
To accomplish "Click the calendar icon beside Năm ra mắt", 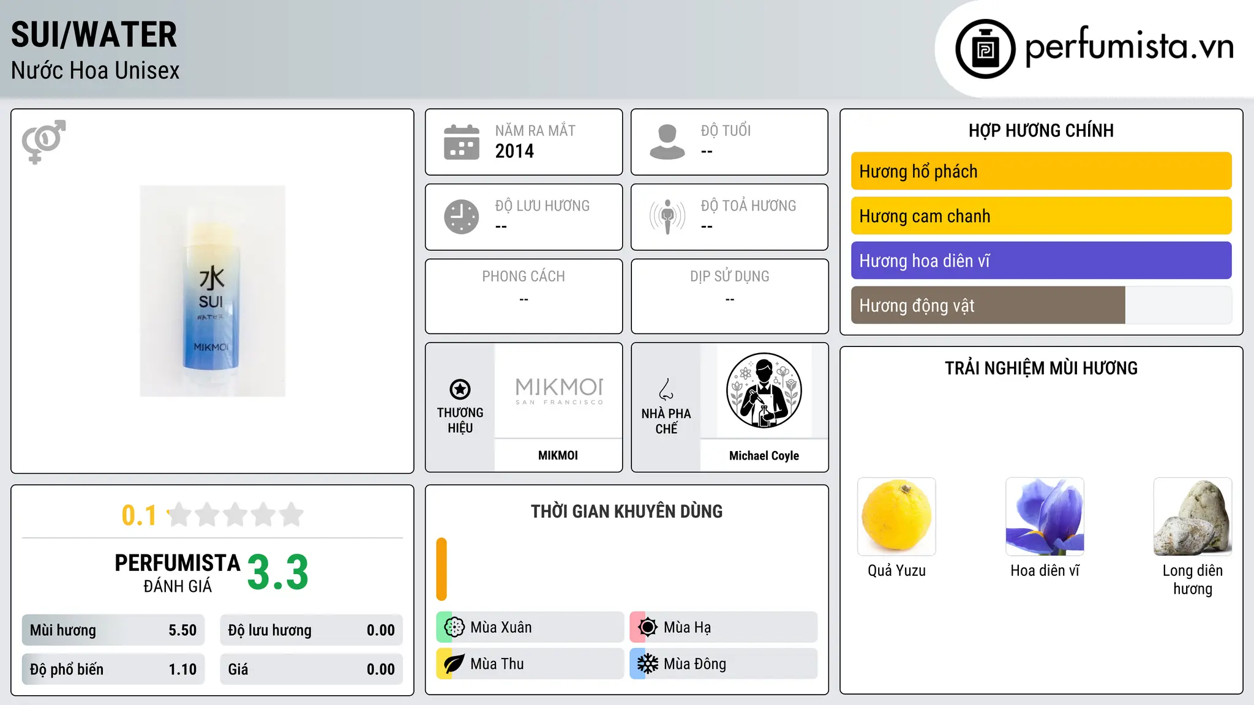I will point(462,142).
